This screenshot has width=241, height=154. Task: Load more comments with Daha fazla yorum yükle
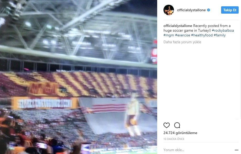182,42
